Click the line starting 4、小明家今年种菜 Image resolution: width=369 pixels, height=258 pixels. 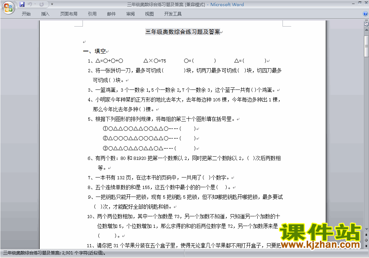coord(184,100)
